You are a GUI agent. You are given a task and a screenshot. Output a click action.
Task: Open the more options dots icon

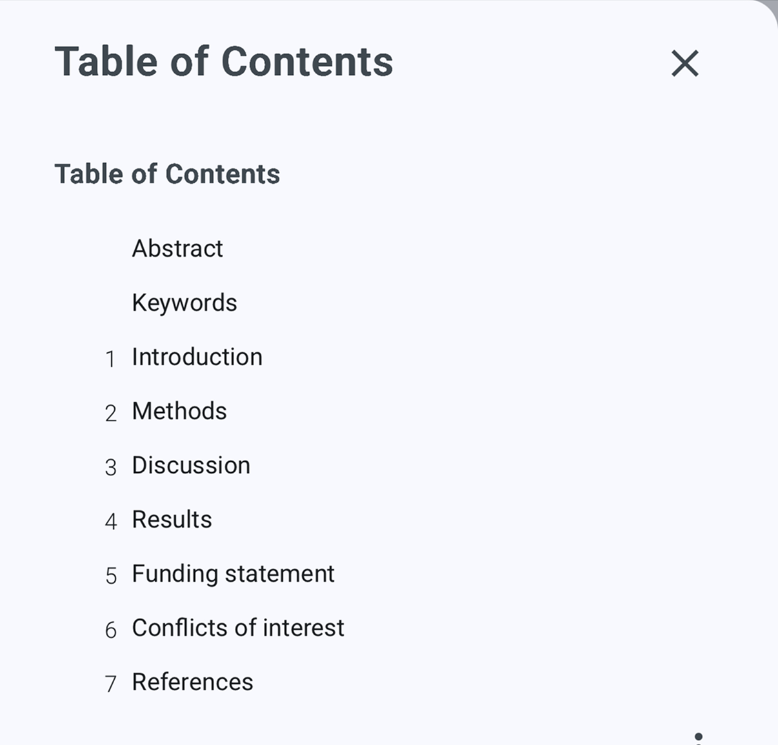click(x=699, y=739)
